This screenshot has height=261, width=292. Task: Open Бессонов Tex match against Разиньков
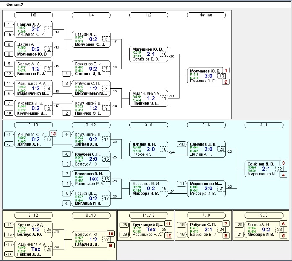pos(91,179)
